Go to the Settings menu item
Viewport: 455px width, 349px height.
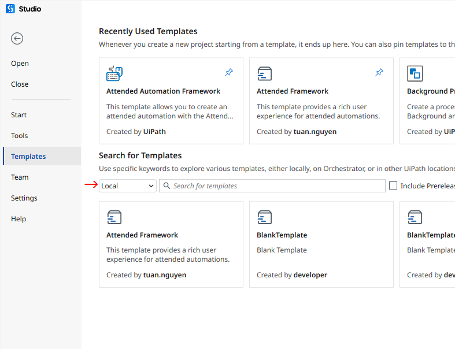point(24,198)
